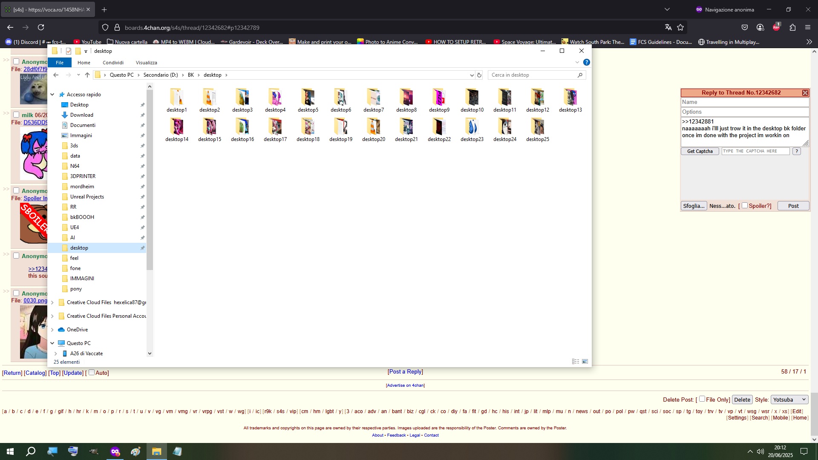818x460 pixels.
Task: Expand the OneDrive tree node
Action: pyautogui.click(x=52, y=330)
